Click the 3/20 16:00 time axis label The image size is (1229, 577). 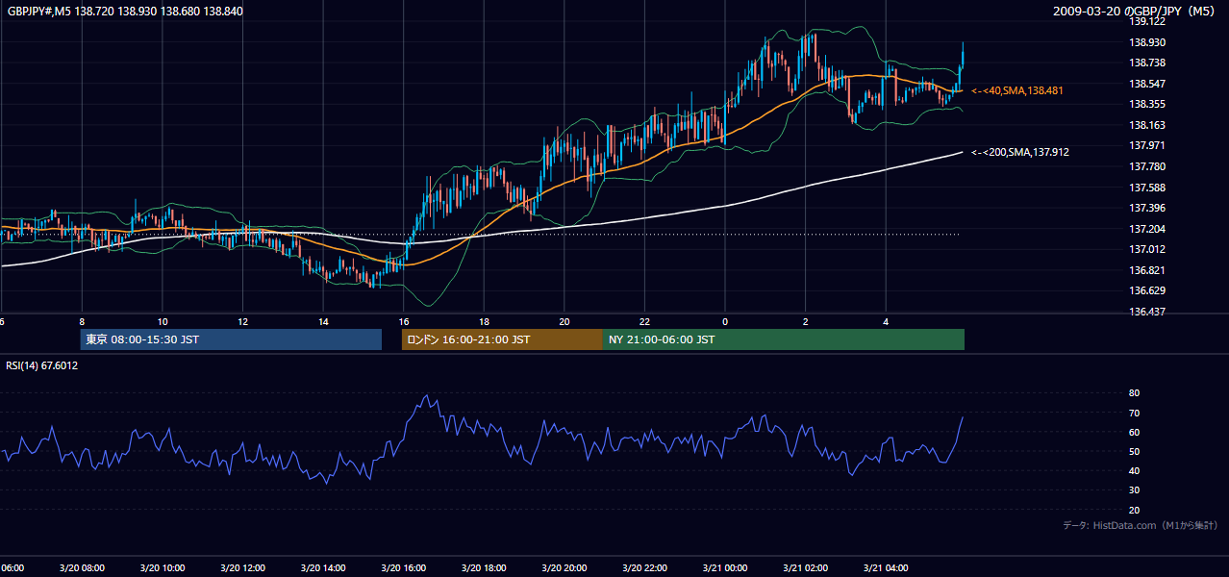[404, 568]
